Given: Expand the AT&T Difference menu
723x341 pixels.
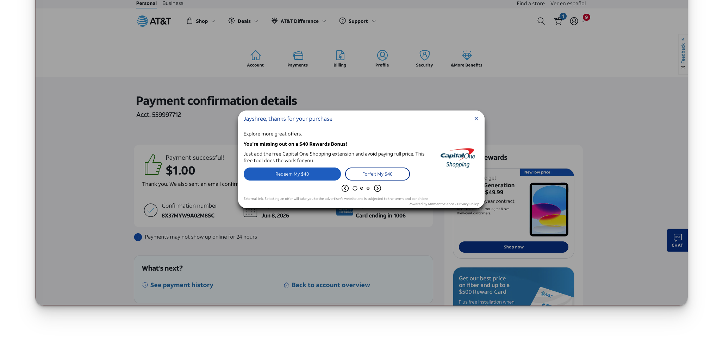Looking at the screenshot, I should click(299, 21).
